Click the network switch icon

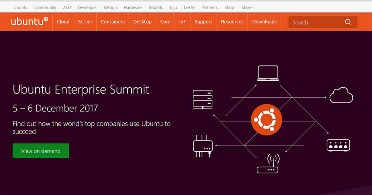tap(338, 145)
